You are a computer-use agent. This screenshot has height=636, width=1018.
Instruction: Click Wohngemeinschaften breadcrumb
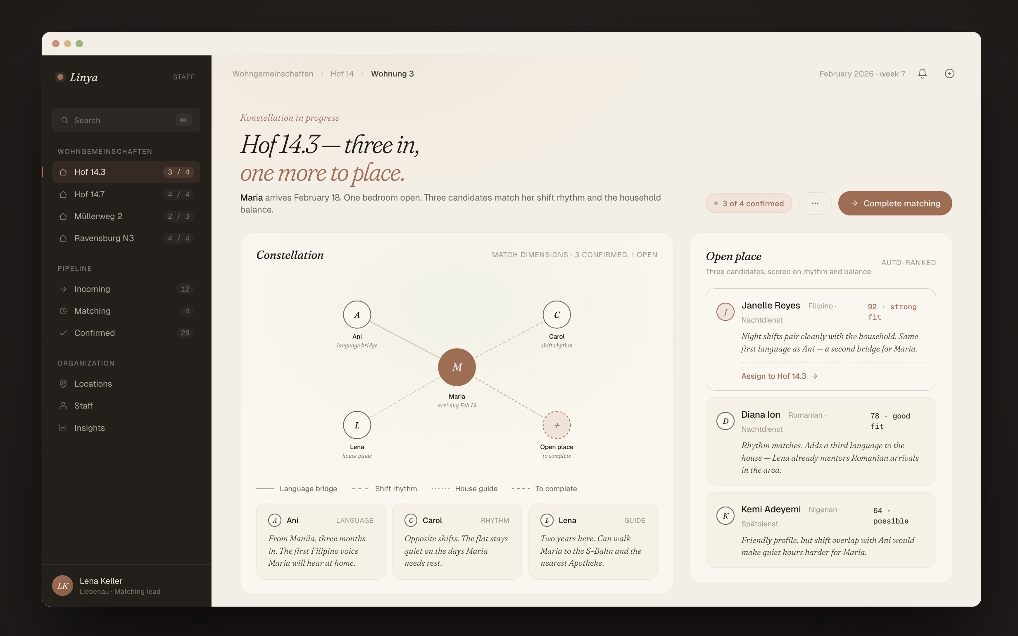[273, 74]
